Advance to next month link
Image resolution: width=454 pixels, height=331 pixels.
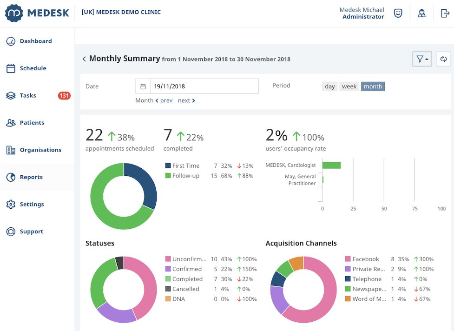186,100
